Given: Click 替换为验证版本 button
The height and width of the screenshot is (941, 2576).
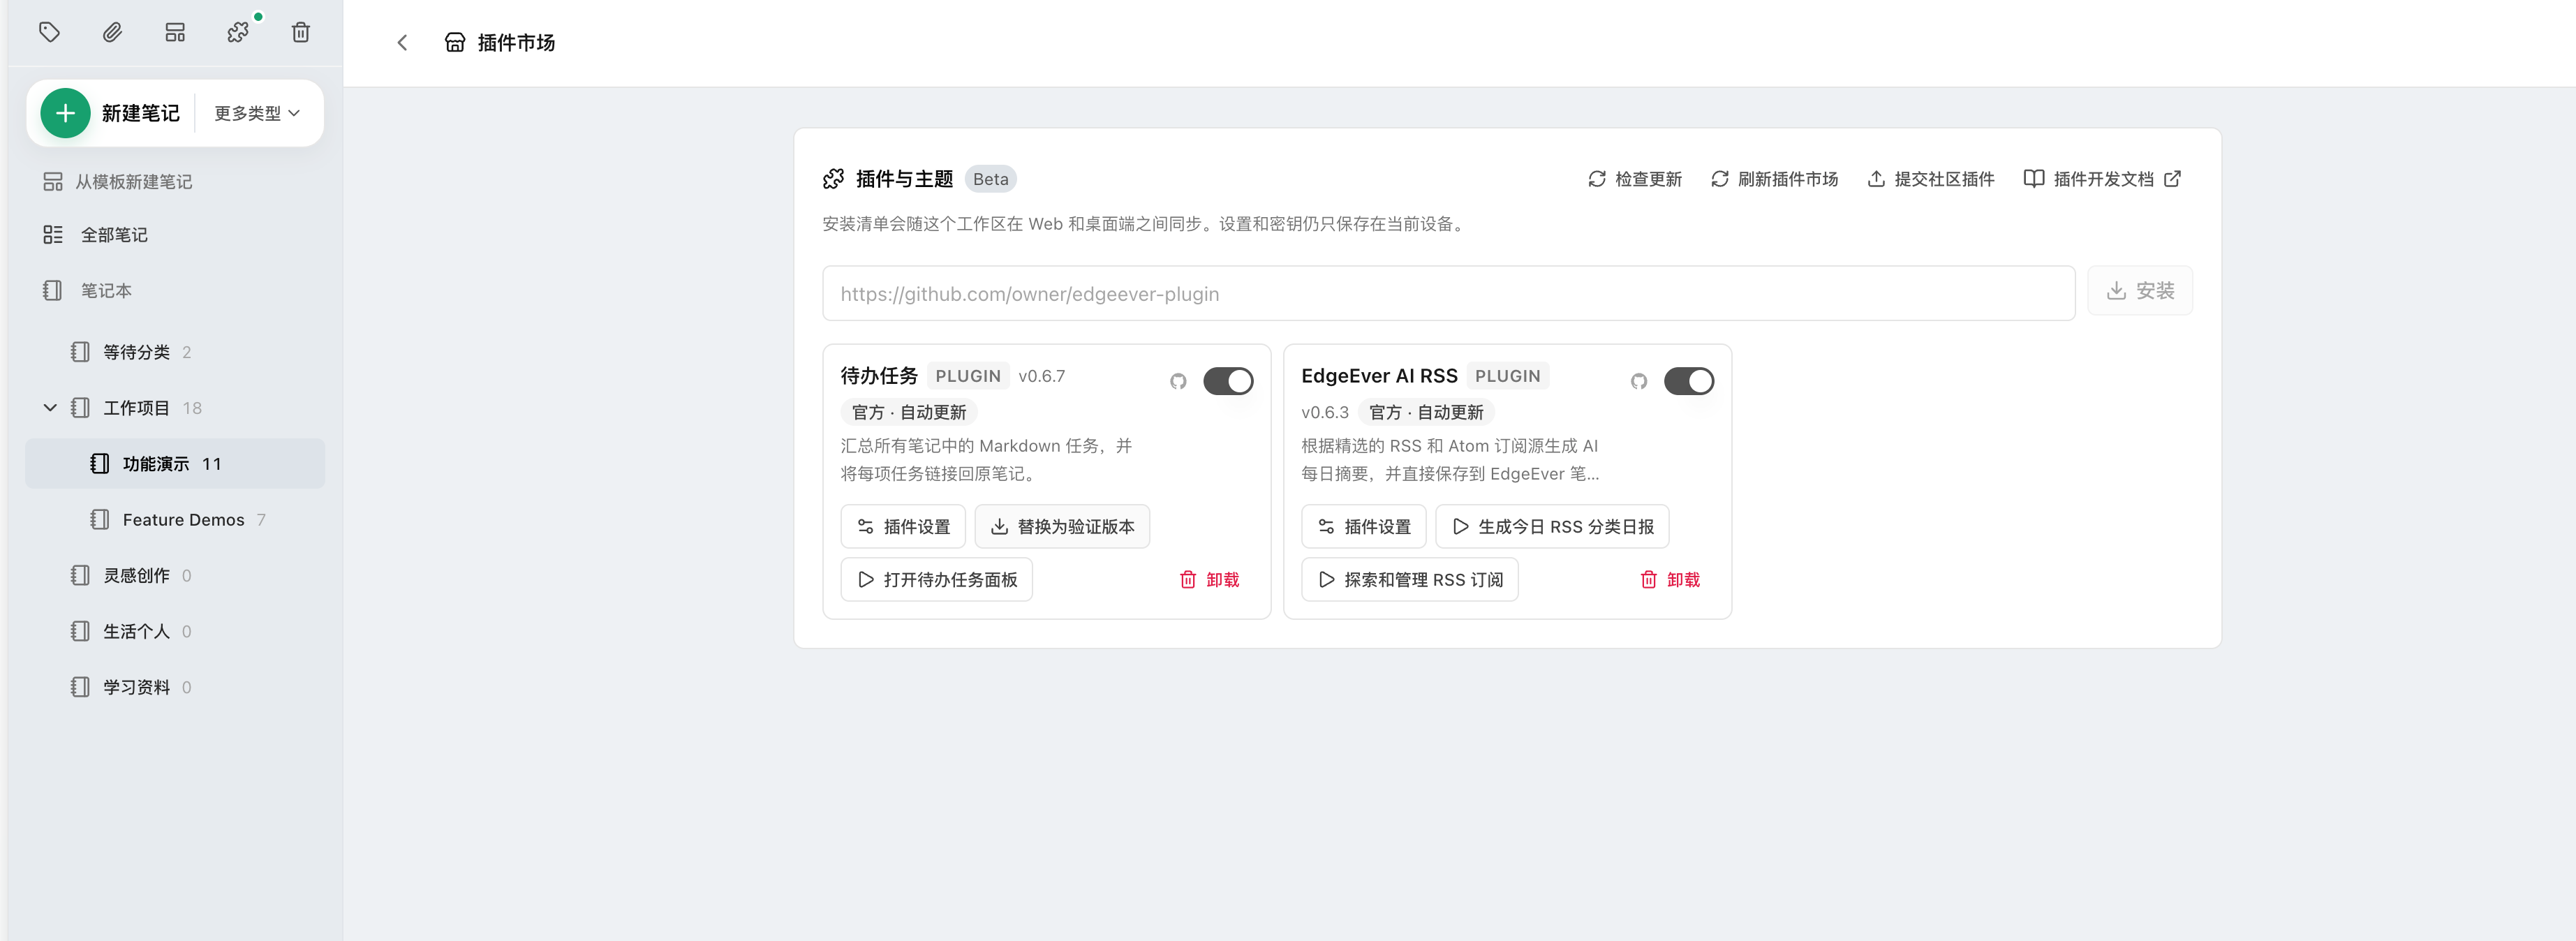Looking at the screenshot, I should click(1062, 527).
